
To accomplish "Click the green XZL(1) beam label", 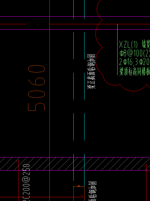I will coord(128,44).
